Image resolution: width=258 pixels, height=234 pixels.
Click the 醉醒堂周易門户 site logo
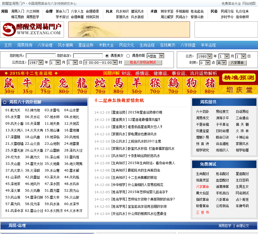[x=32, y=29]
